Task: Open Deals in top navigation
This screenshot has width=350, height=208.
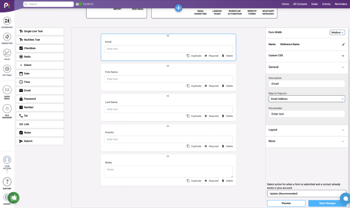Action: pyautogui.click(x=314, y=4)
